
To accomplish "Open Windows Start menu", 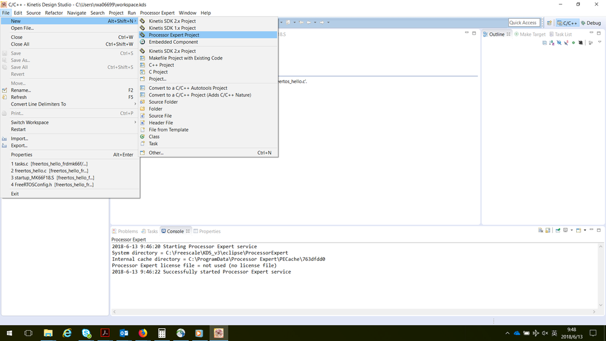I will (9, 333).
